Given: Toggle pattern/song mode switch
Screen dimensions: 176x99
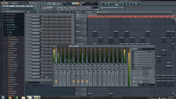Looking at the screenshot, I should pyautogui.click(x=44, y=8).
